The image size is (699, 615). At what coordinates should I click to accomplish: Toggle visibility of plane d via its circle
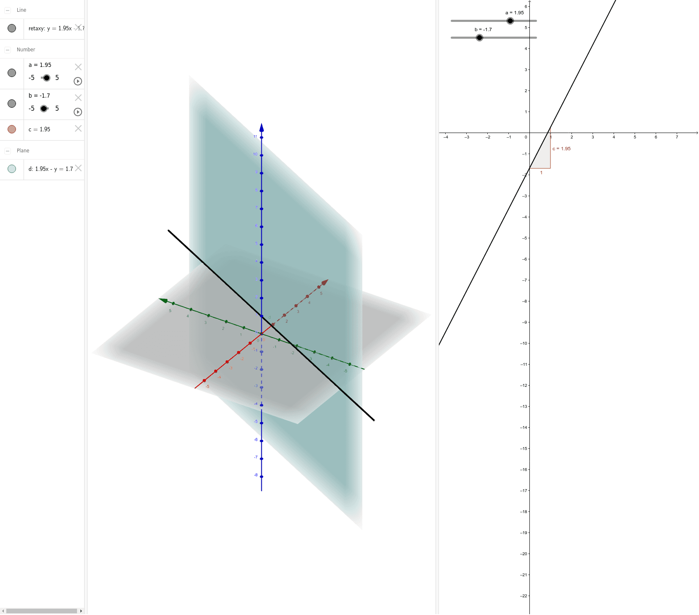click(x=11, y=168)
